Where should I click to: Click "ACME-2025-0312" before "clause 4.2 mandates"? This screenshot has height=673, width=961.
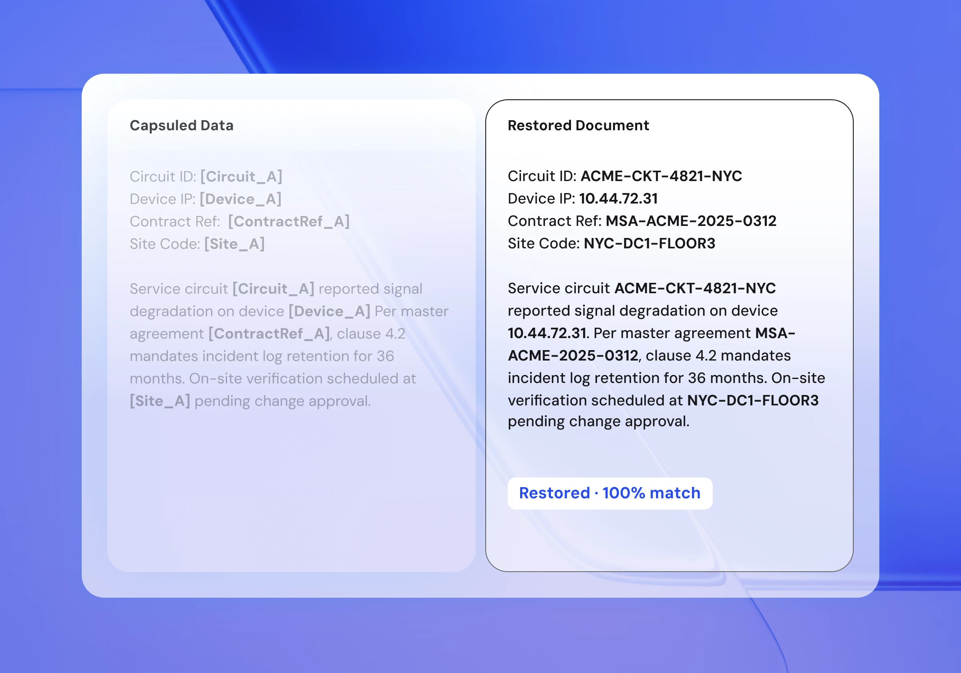(x=573, y=356)
